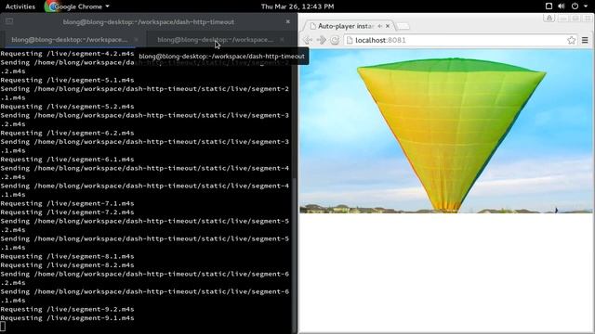The image size is (595, 334).
Task: Click the balloon video in the browser
Action: coord(446,131)
